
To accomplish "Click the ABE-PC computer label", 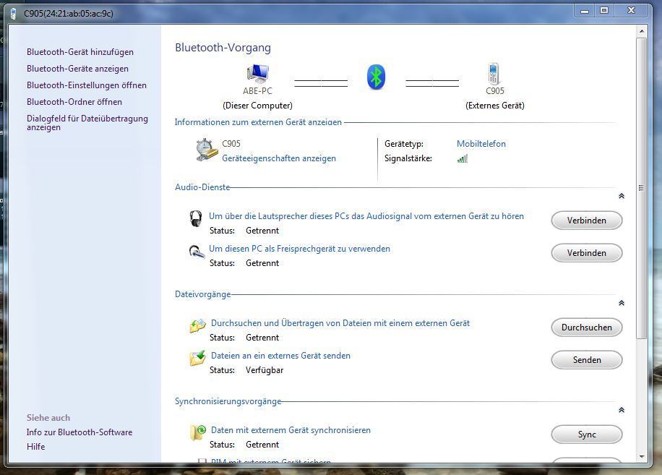I will point(257,91).
